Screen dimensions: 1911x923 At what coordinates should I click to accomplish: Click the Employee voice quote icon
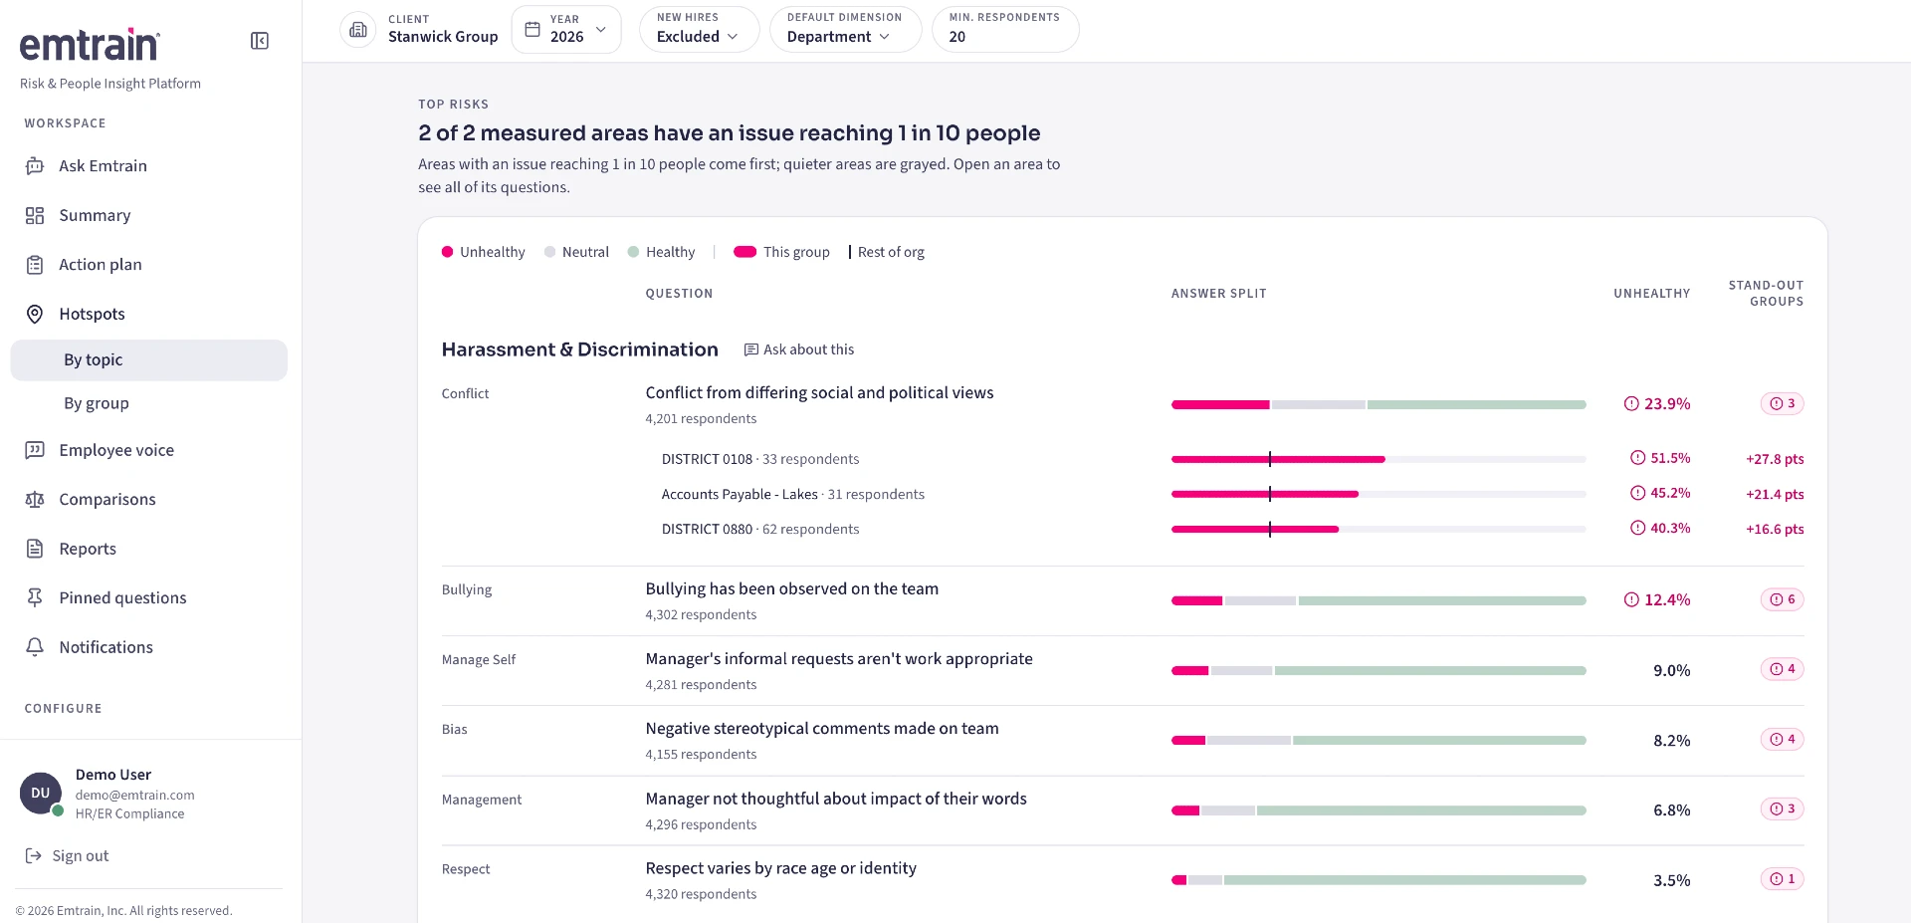35,450
